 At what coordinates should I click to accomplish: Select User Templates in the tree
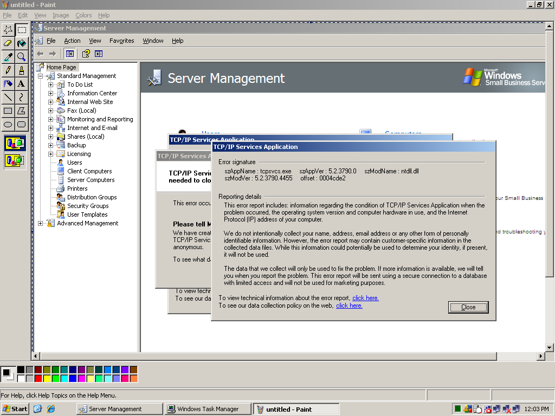point(87,214)
